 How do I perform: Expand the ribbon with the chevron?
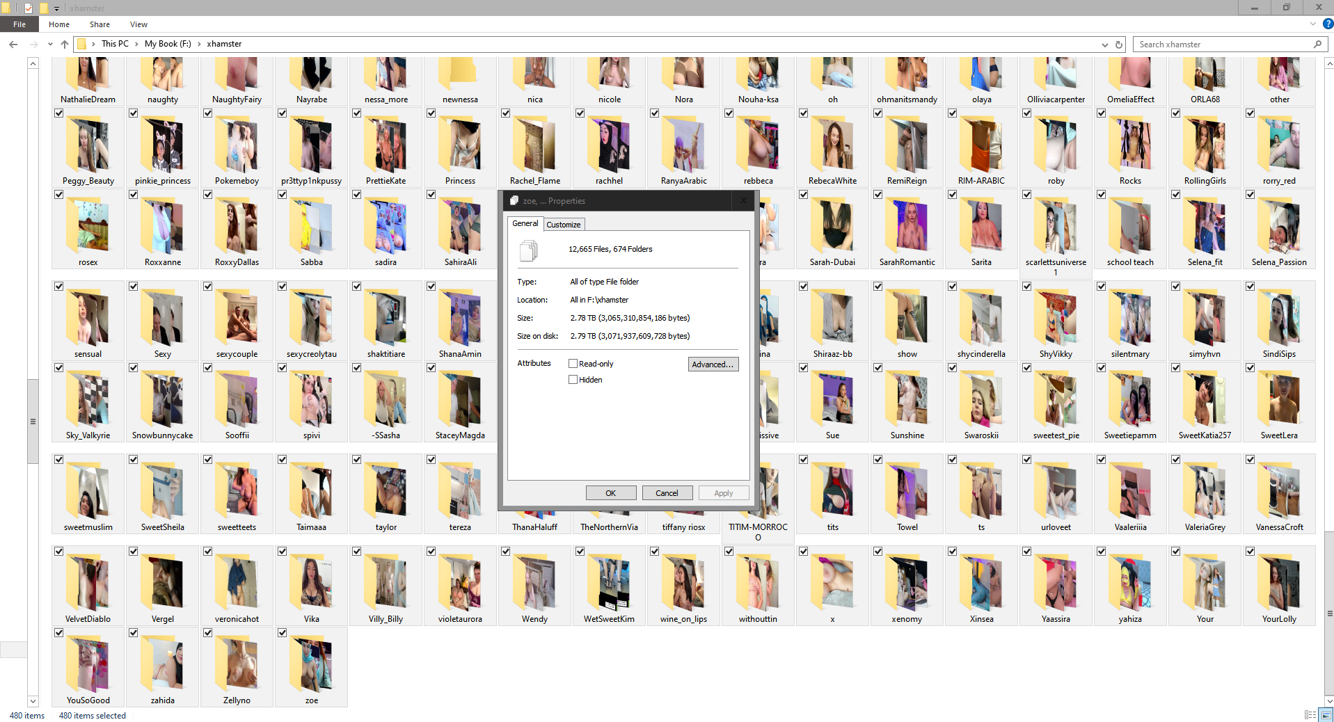tap(1313, 24)
